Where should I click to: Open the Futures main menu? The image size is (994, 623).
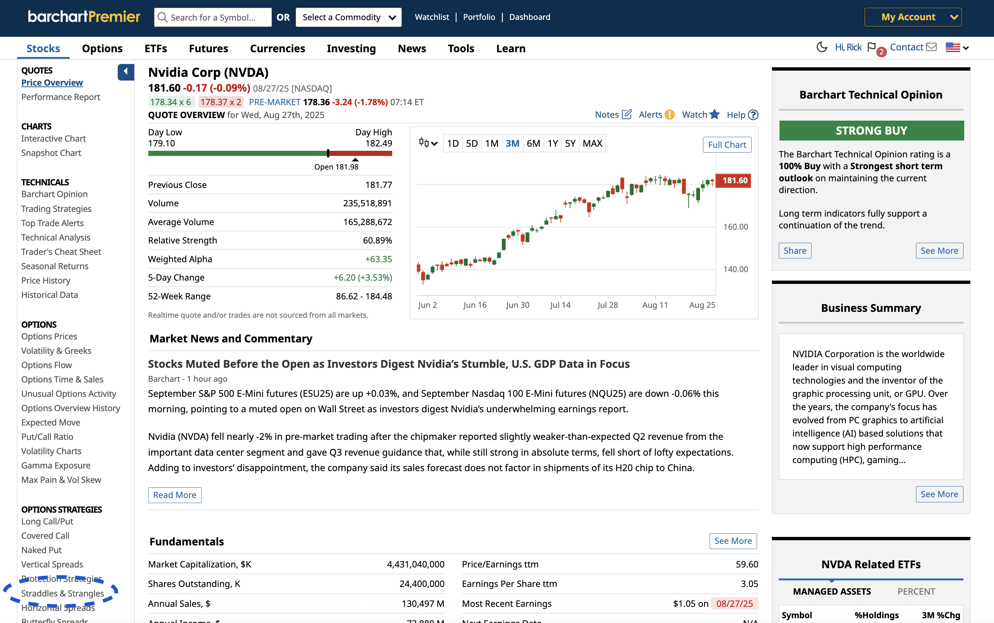click(x=209, y=48)
